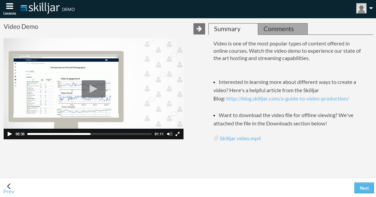Click the video remaining time 01:11
Image resolution: width=376 pixels, height=197 pixels.
(159, 134)
